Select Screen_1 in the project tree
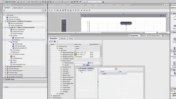The image size is (176, 99). (x=17, y=40)
